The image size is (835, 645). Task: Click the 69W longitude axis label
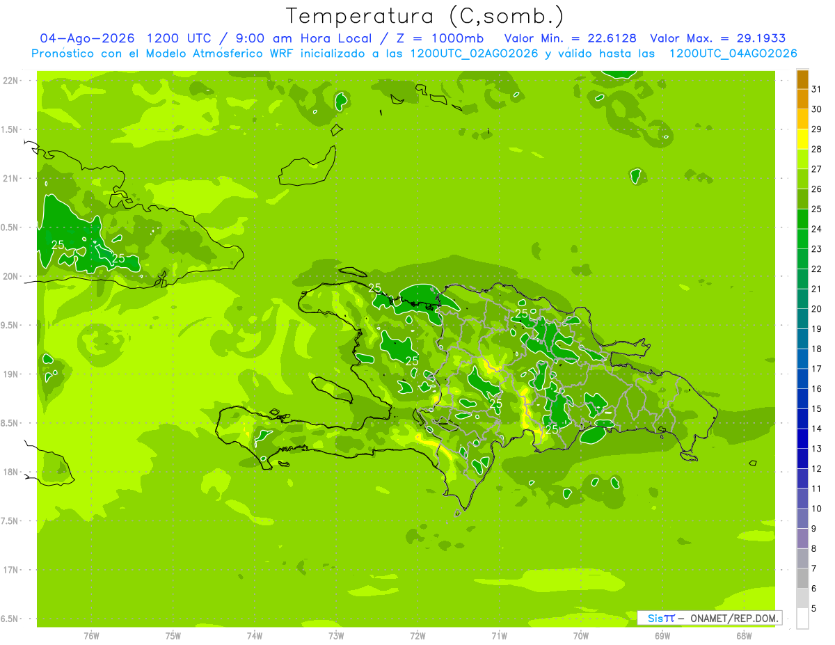point(662,636)
